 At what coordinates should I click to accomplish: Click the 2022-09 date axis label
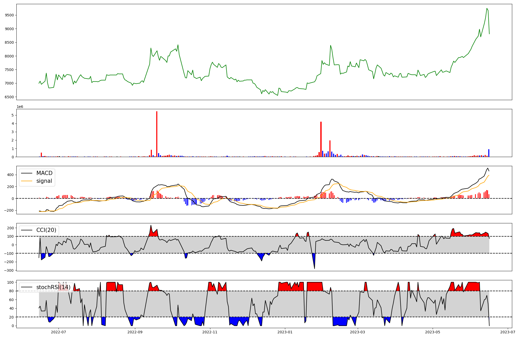[x=135, y=332]
